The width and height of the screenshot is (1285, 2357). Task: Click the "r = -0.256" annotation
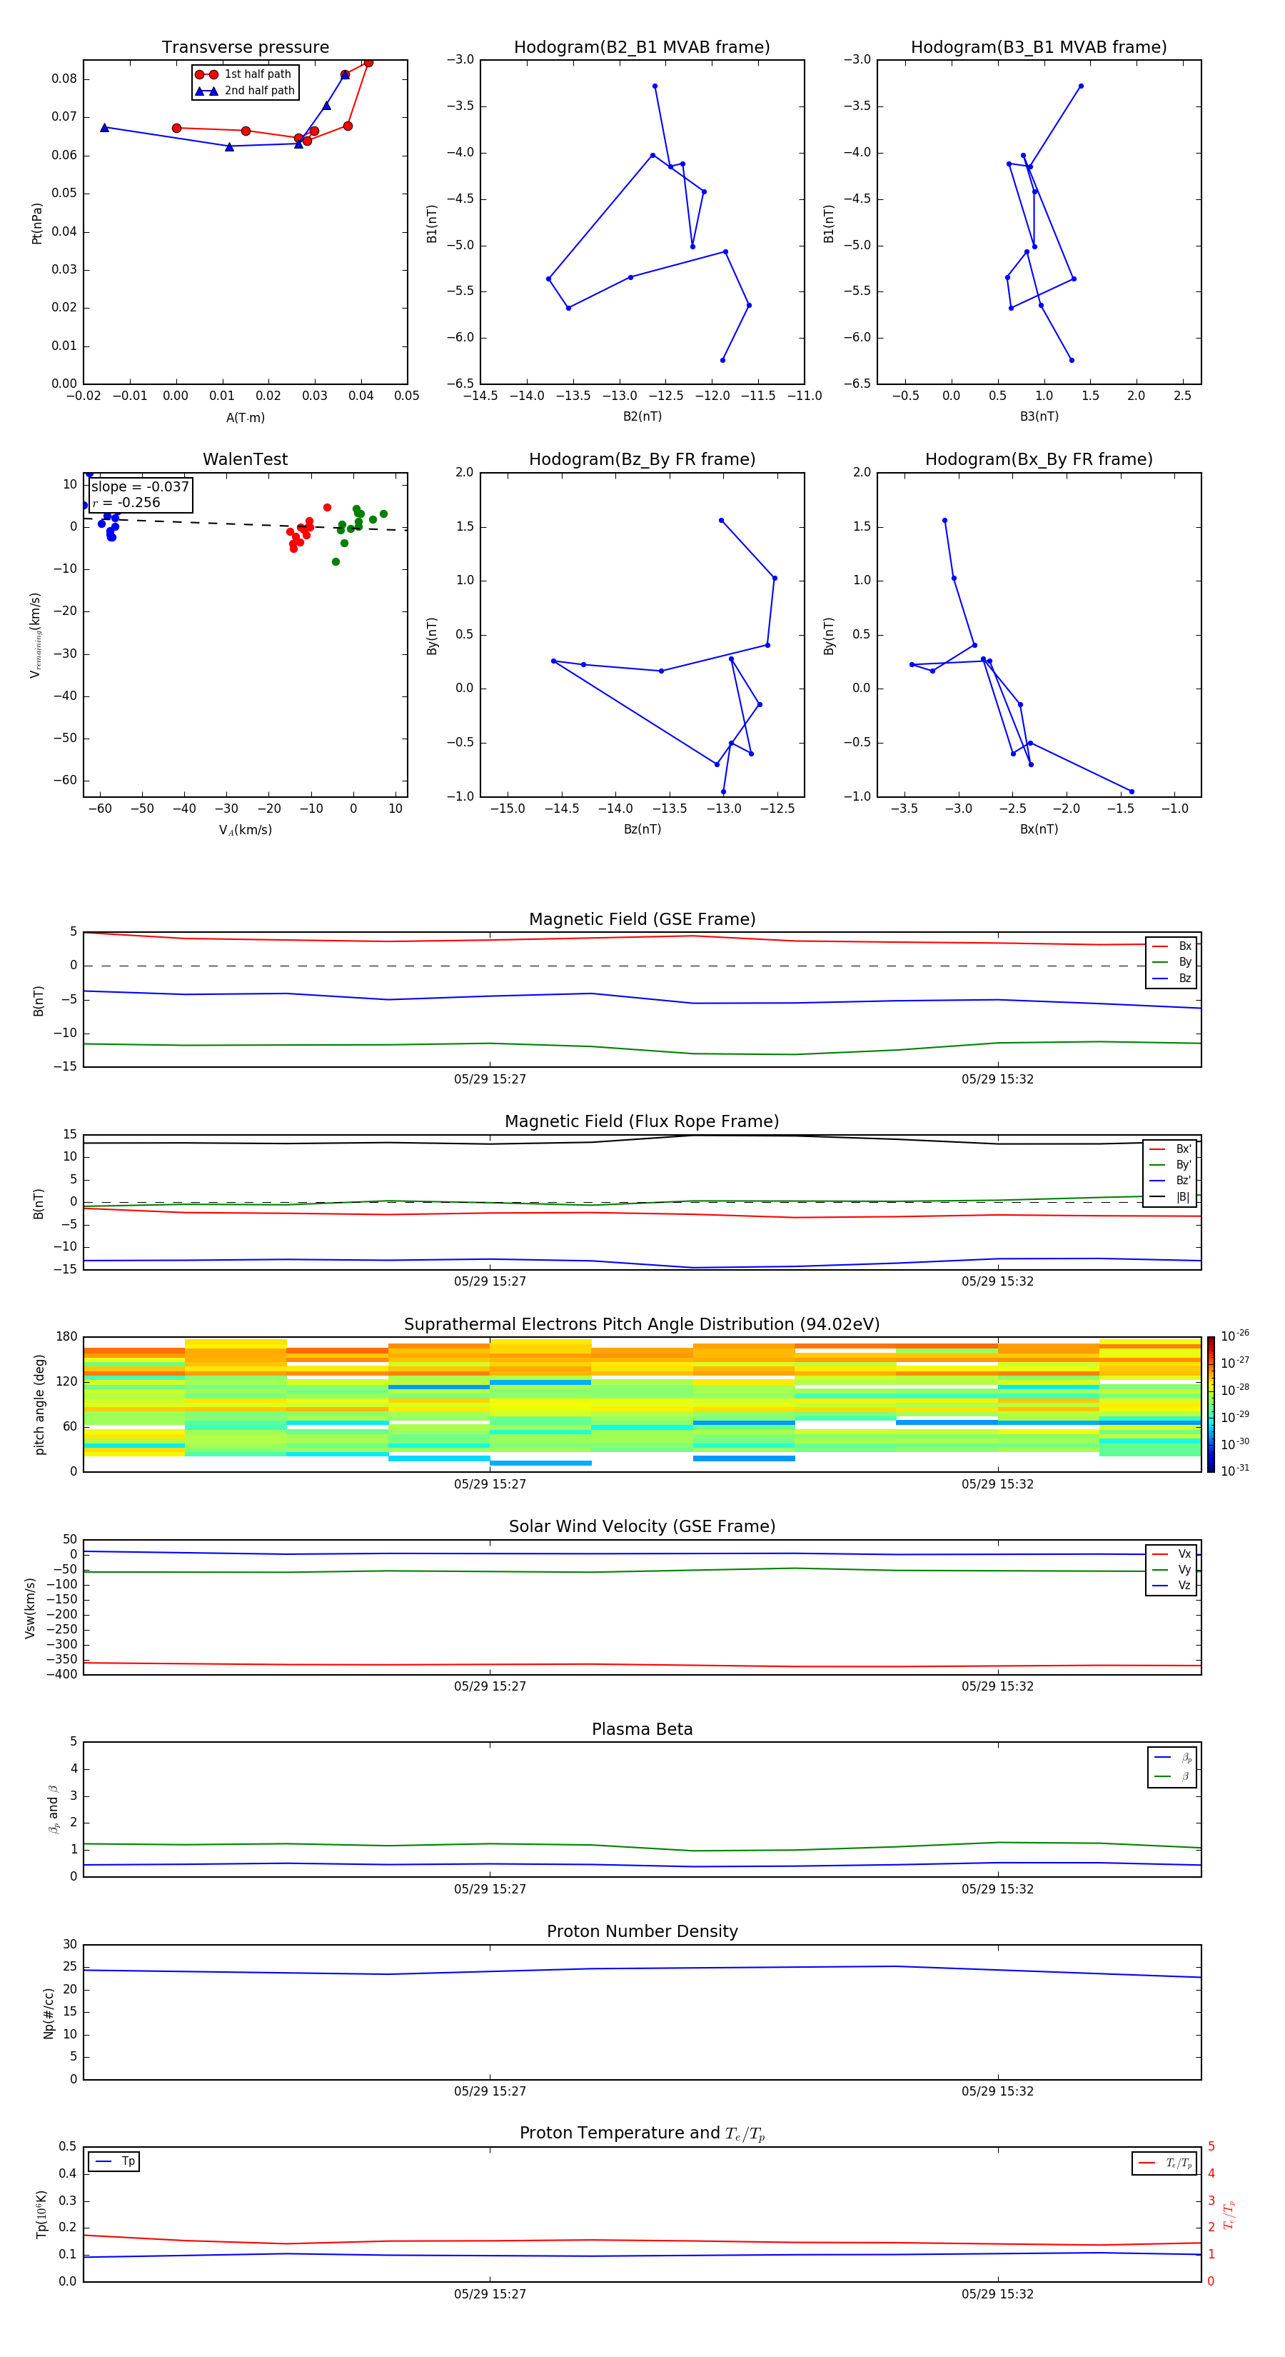pyautogui.click(x=126, y=502)
